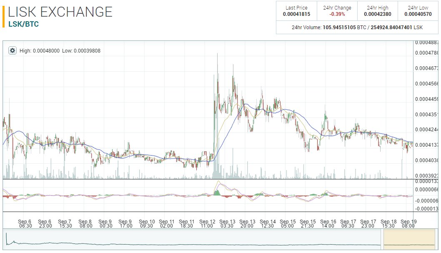Screen dimensions: 441x253
Task: Click the 0.0004566 price axis label
Action: (x=426, y=84)
